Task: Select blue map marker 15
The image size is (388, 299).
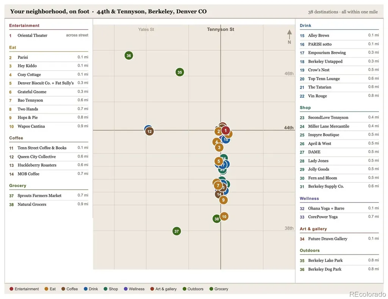Action: pyautogui.click(x=226, y=139)
